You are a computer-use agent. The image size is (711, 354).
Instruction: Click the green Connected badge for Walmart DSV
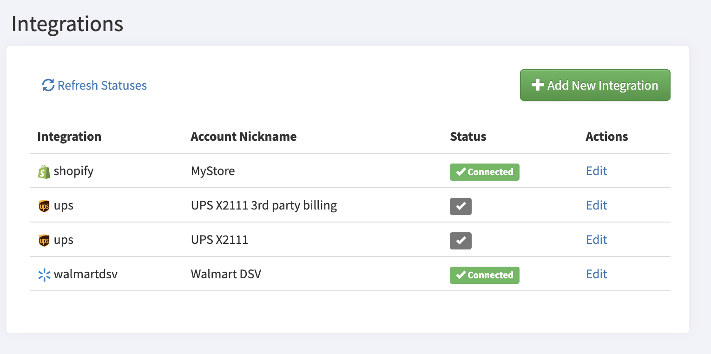tap(484, 275)
